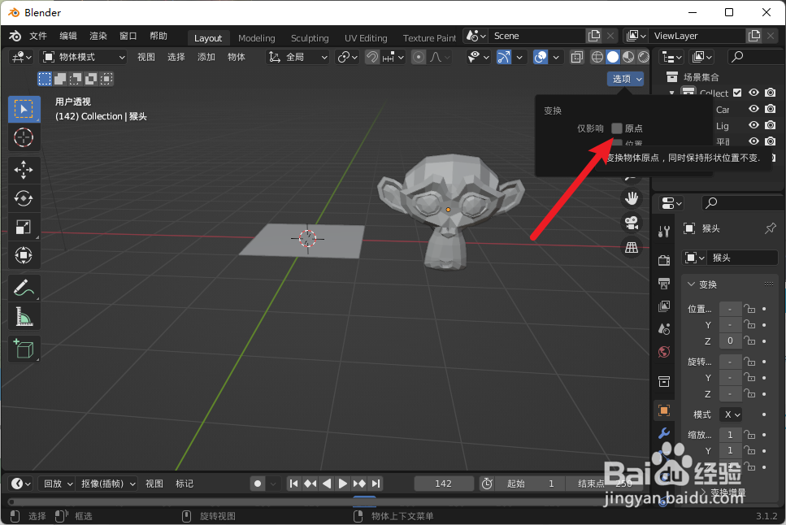The height and width of the screenshot is (525, 786).
Task: Open the Modifier properties wrench tab
Action: pyautogui.click(x=664, y=432)
